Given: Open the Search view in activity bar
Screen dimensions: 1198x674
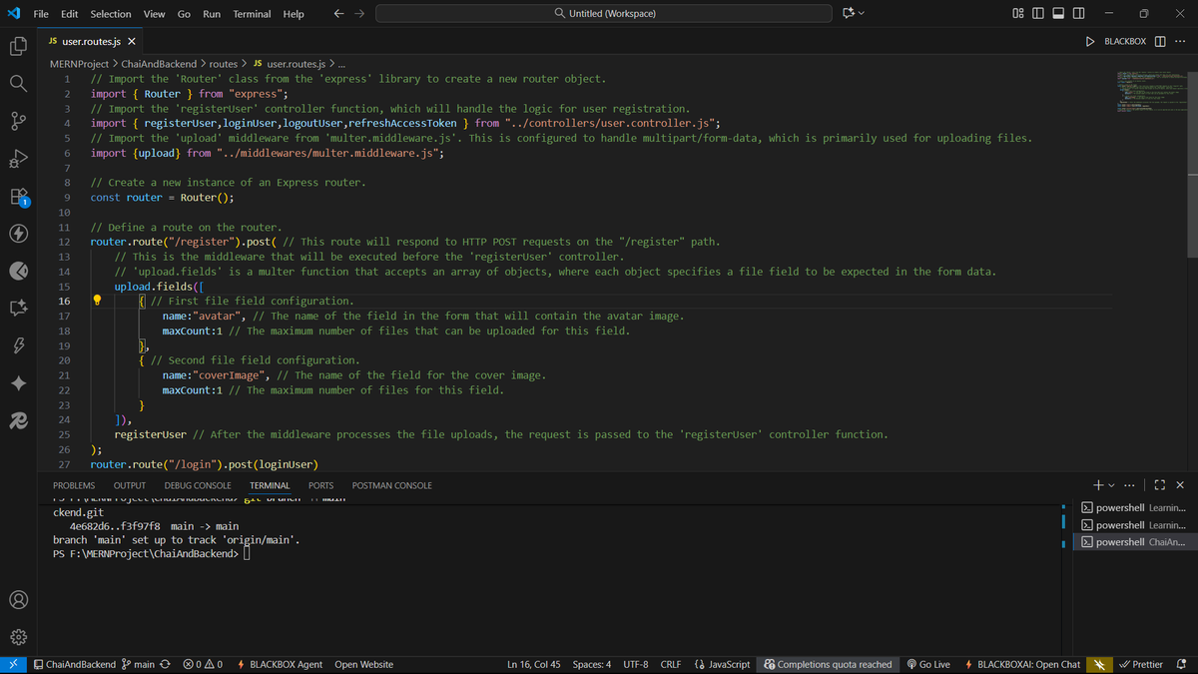Looking at the screenshot, I should tap(17, 83).
